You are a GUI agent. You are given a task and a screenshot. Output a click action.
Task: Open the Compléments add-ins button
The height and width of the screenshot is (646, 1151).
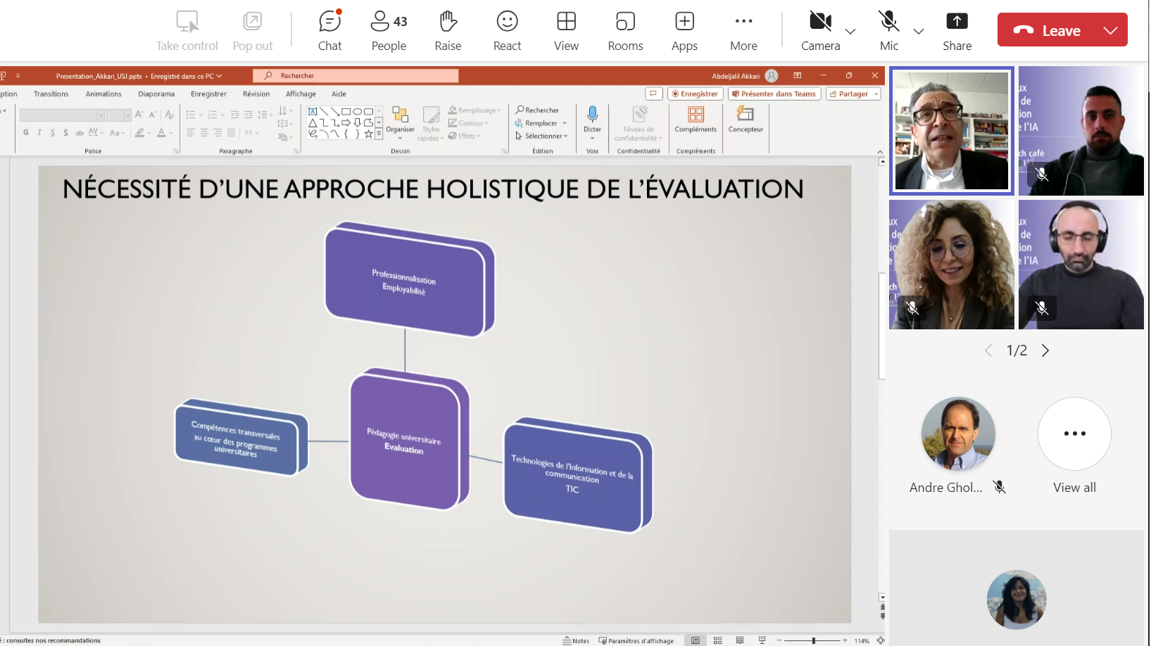696,120
